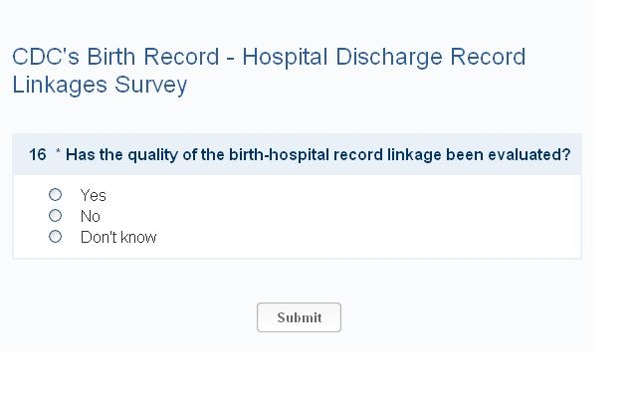
Task: Click the "Yes" answer label text
Action: (94, 196)
